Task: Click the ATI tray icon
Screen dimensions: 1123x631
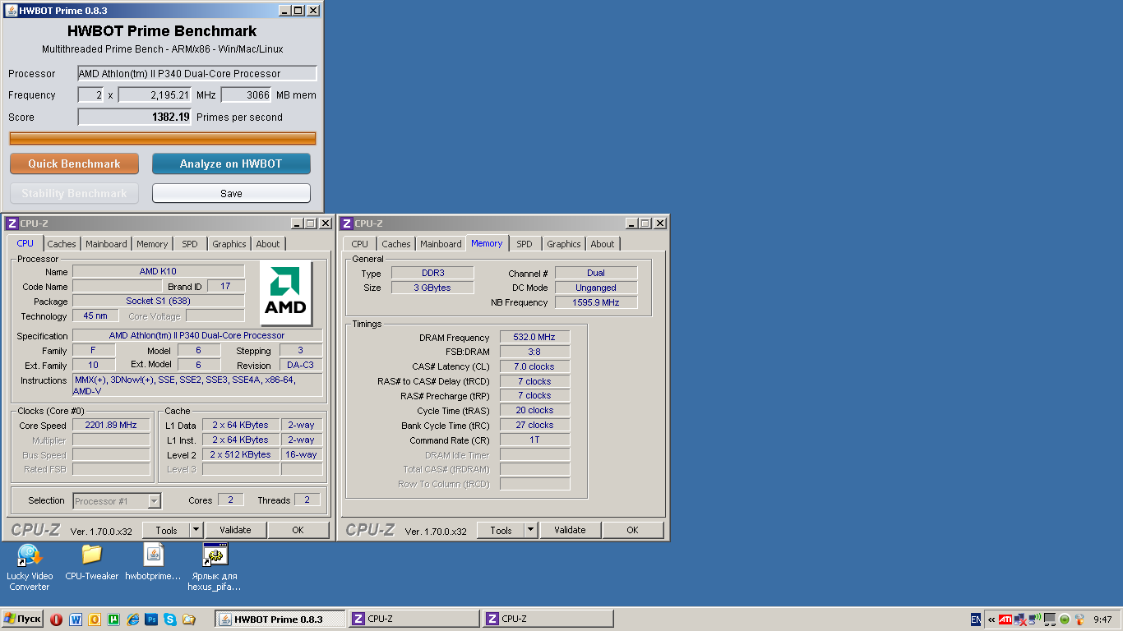Action: click(x=1005, y=619)
